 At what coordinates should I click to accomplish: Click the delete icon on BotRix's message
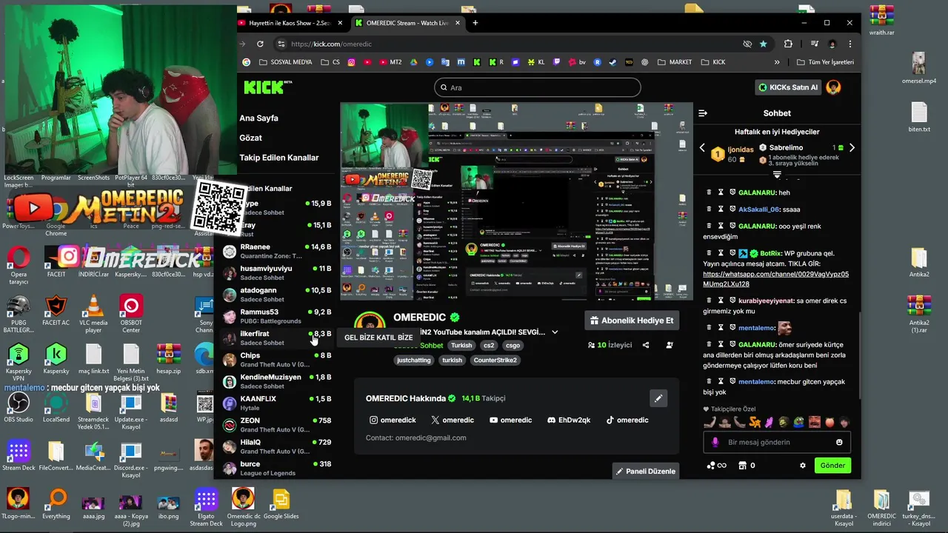click(x=709, y=253)
